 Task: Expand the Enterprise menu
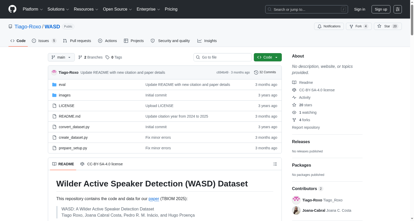point(149,9)
